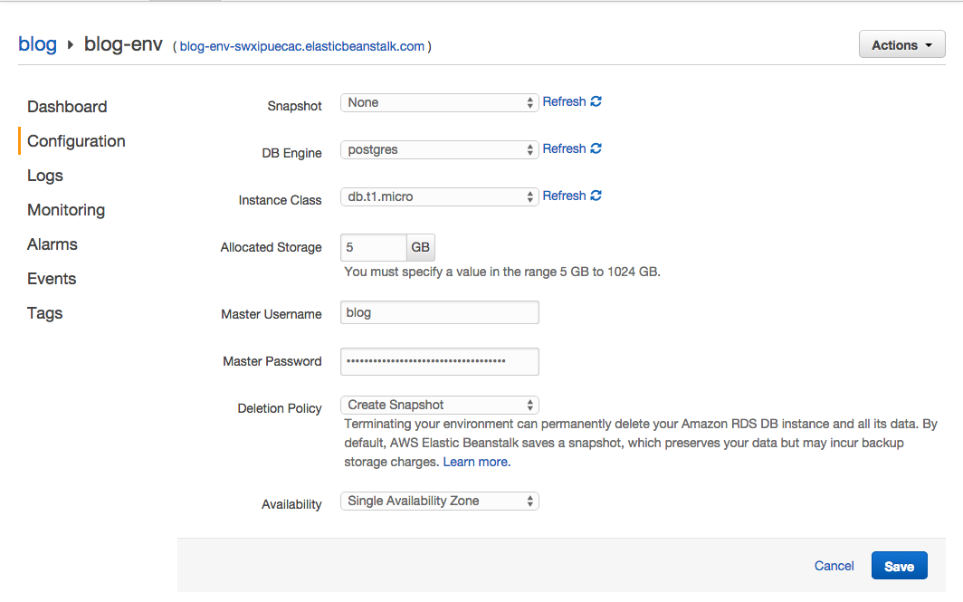Open the Deletion Policy dropdown

(x=440, y=406)
